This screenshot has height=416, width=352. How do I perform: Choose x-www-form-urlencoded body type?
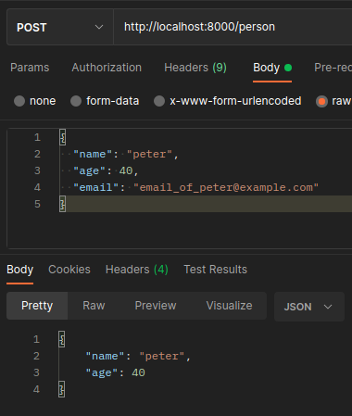click(159, 101)
